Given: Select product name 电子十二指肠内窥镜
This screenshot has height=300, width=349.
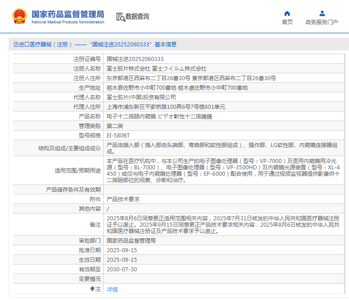Looking at the screenshot, I should (131, 117).
